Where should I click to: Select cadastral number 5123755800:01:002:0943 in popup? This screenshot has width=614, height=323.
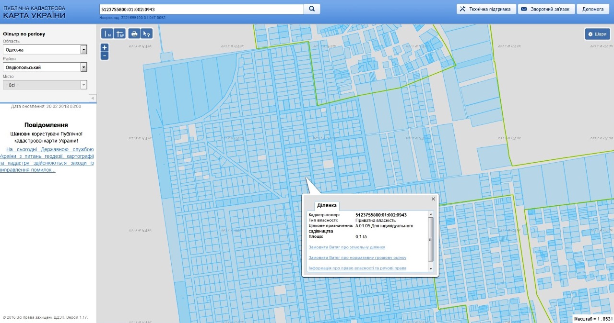tap(381, 215)
